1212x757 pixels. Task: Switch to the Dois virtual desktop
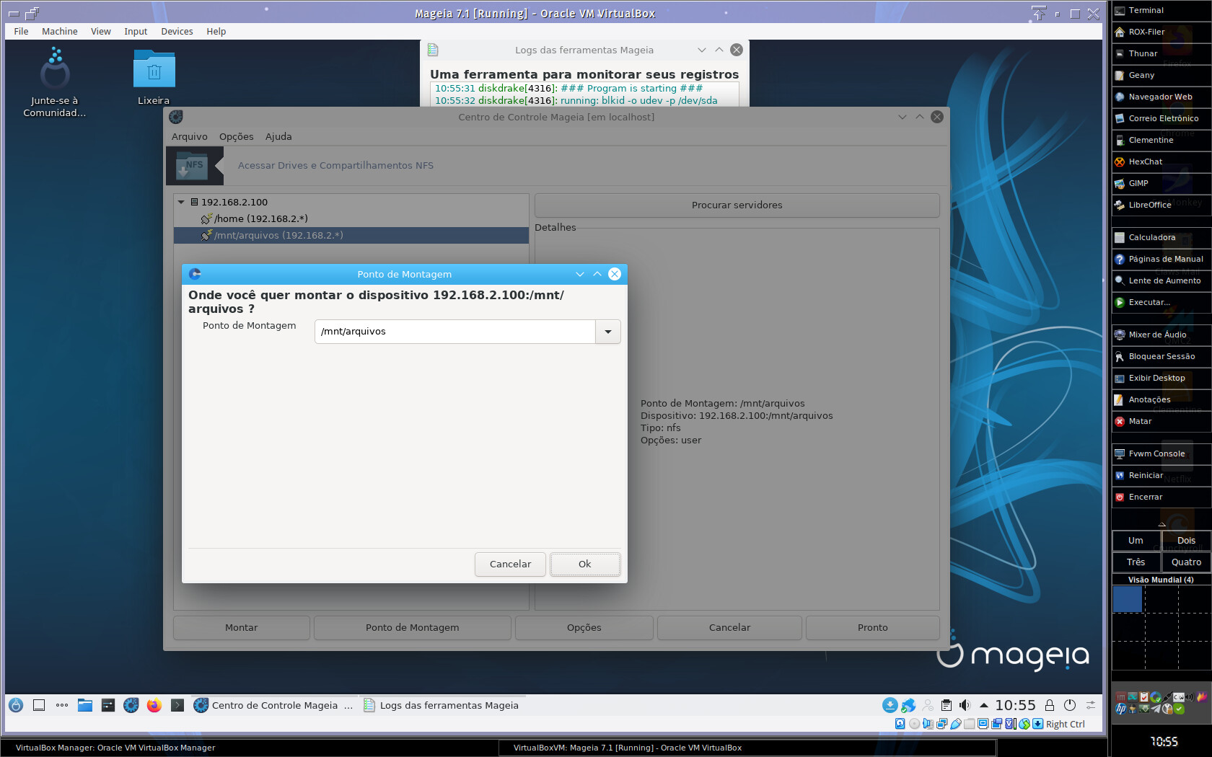[x=1186, y=540]
